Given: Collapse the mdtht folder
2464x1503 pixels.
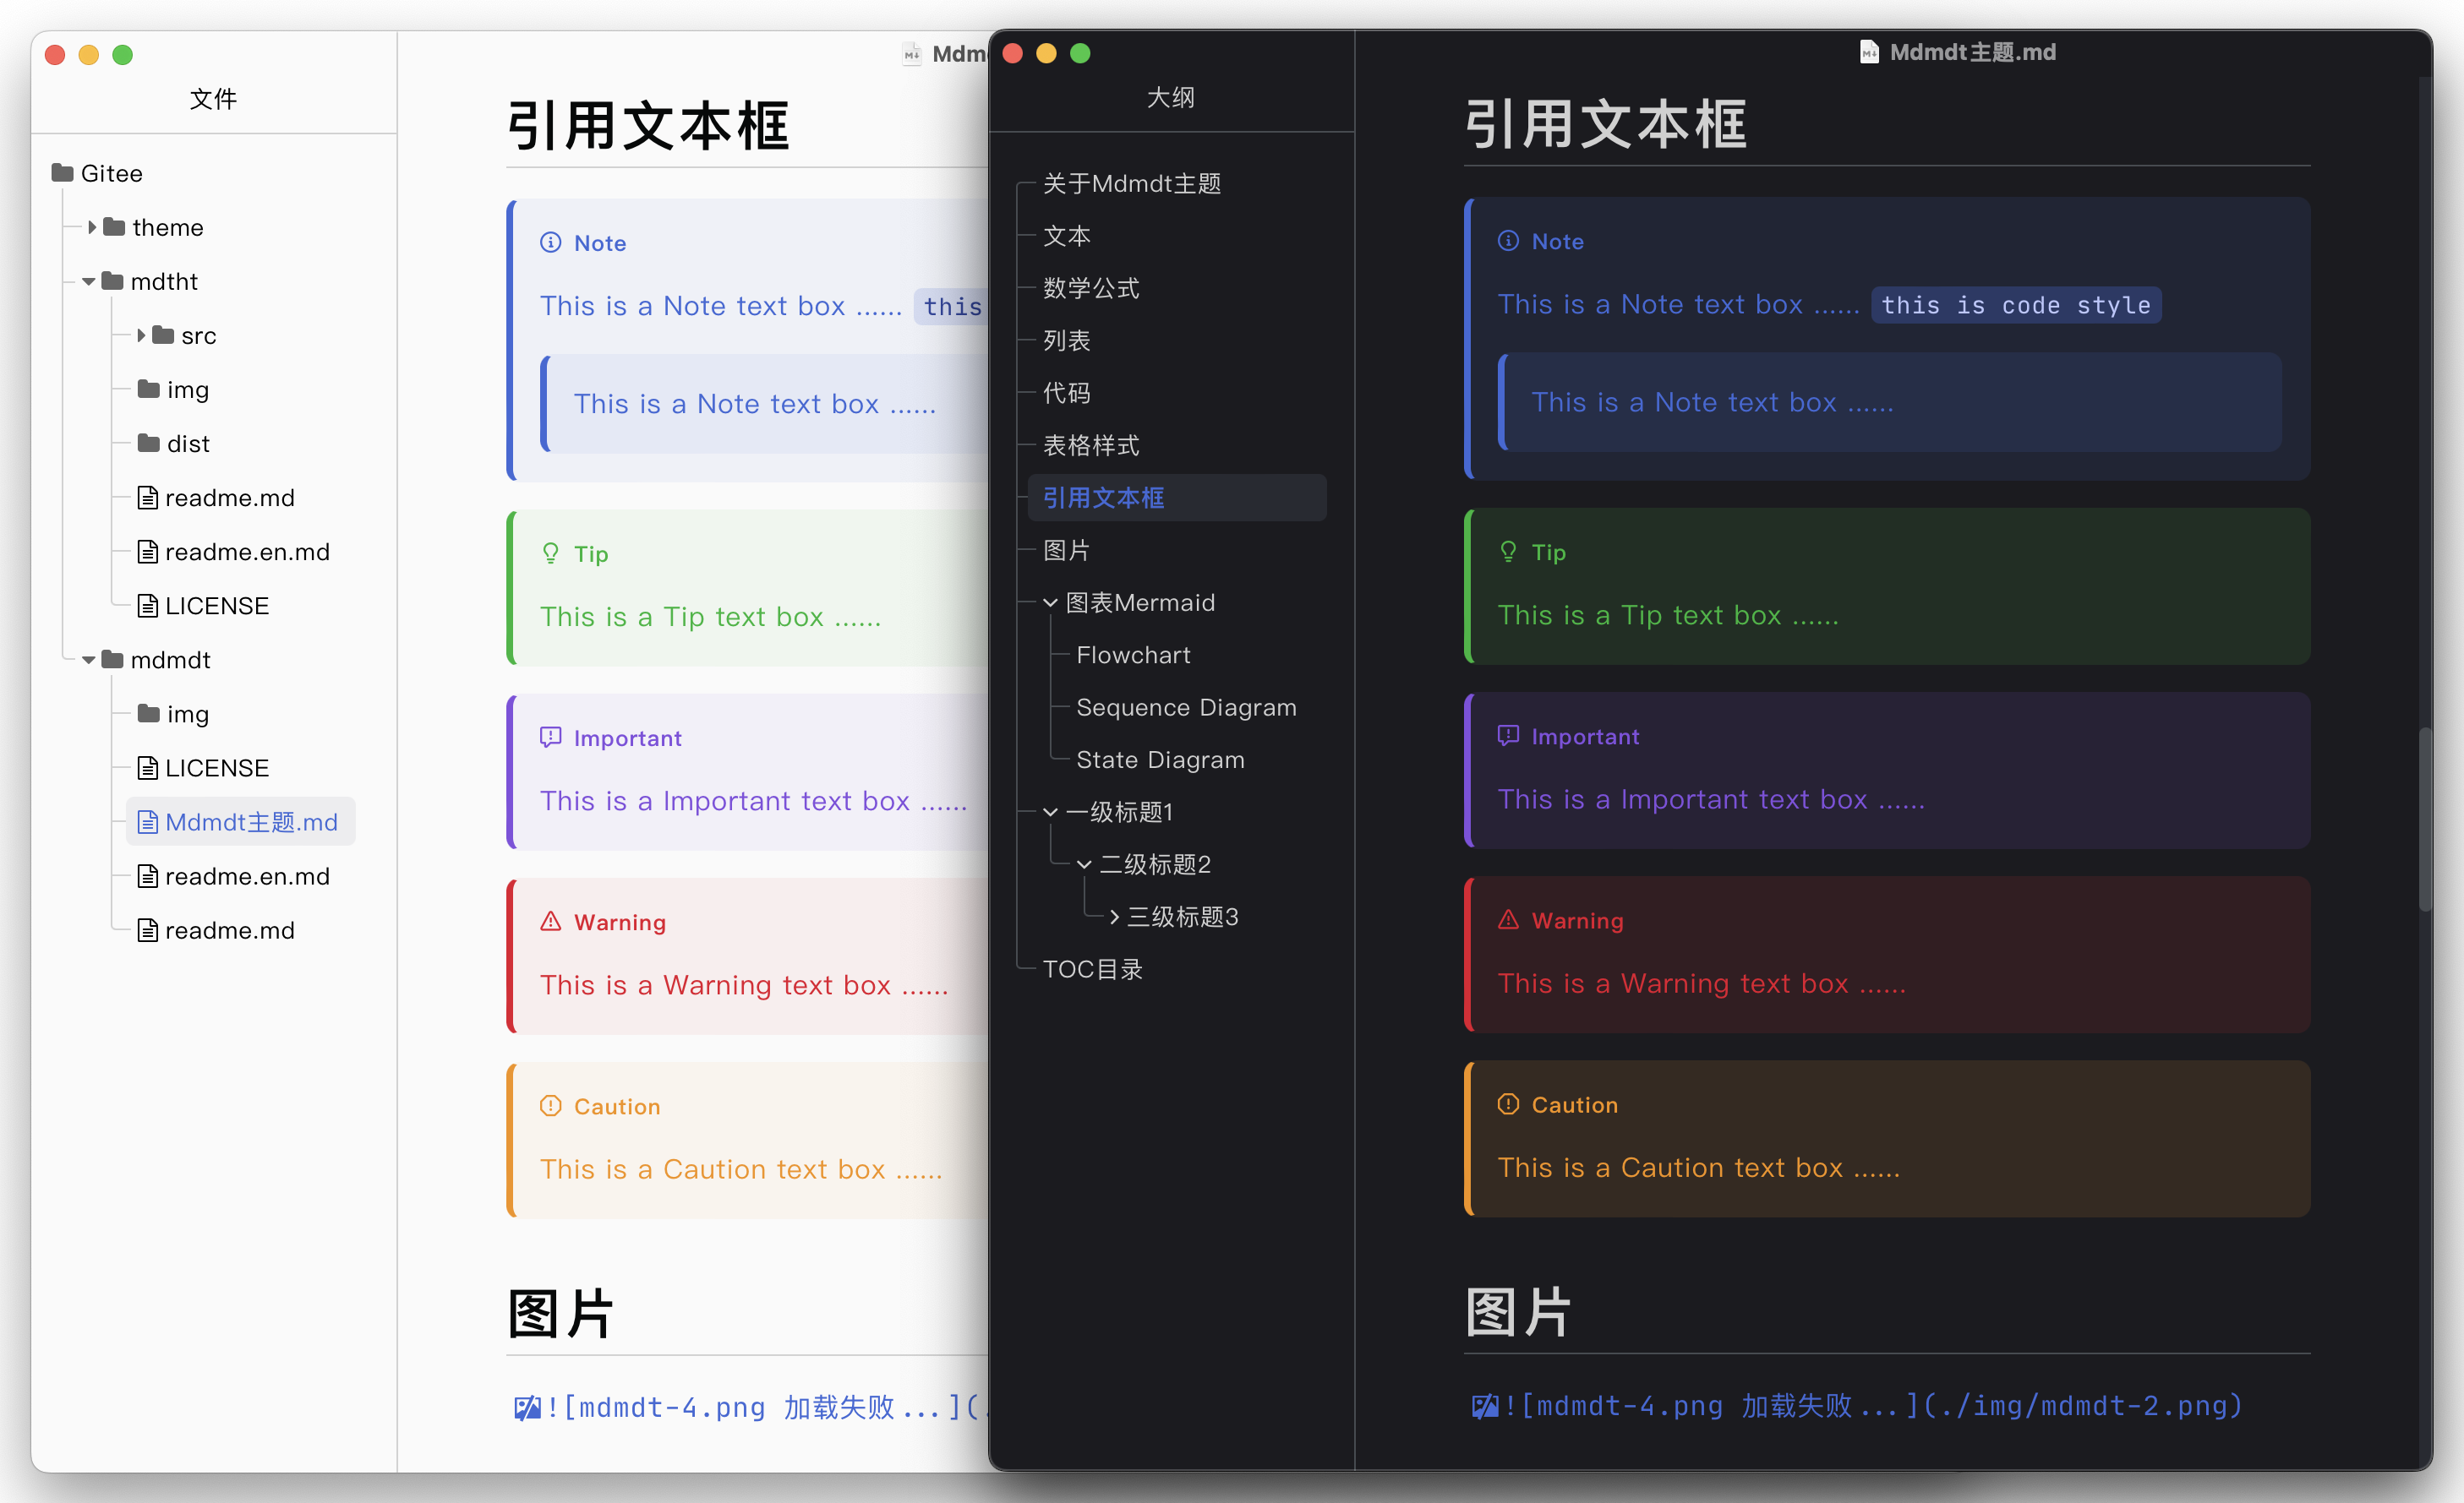Looking at the screenshot, I should click(x=89, y=282).
